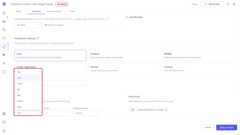The width and height of the screenshot is (240, 135).
Task: Go to Prediction models breadcrumb link
Action: [x=21, y=4]
